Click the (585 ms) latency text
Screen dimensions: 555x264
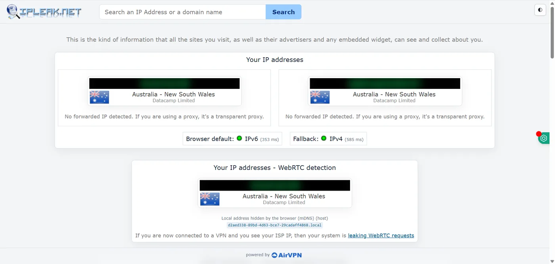354,139
